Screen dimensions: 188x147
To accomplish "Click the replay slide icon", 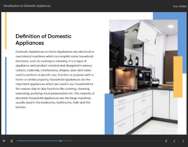I will [x=166, y=141].
